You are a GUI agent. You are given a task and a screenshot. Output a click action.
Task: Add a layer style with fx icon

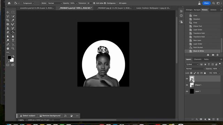(x=197, y=119)
